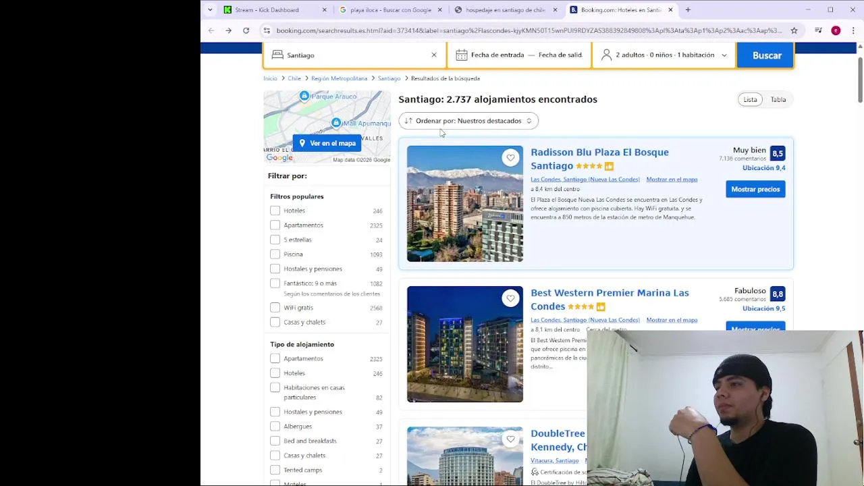This screenshot has height=486, width=864.
Task: Open Radisson Blu hotel photo thumbnail
Action: [464, 204]
